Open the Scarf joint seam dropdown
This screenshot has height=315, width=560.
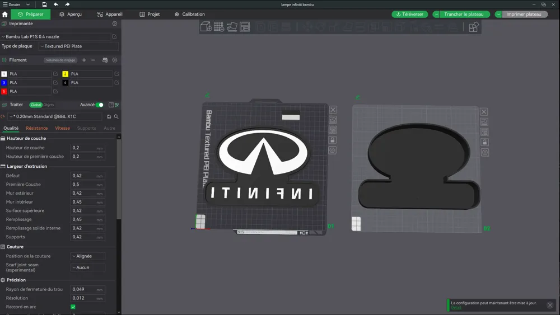pos(88,267)
